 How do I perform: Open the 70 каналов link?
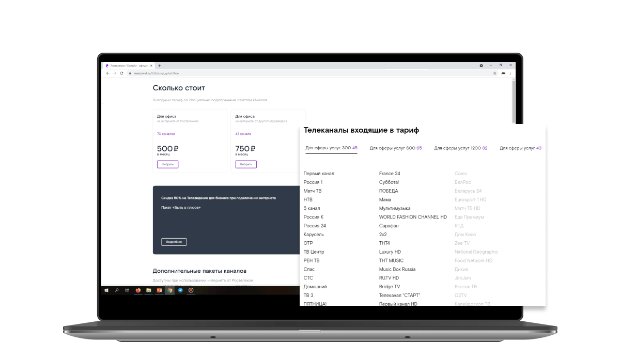point(166,134)
